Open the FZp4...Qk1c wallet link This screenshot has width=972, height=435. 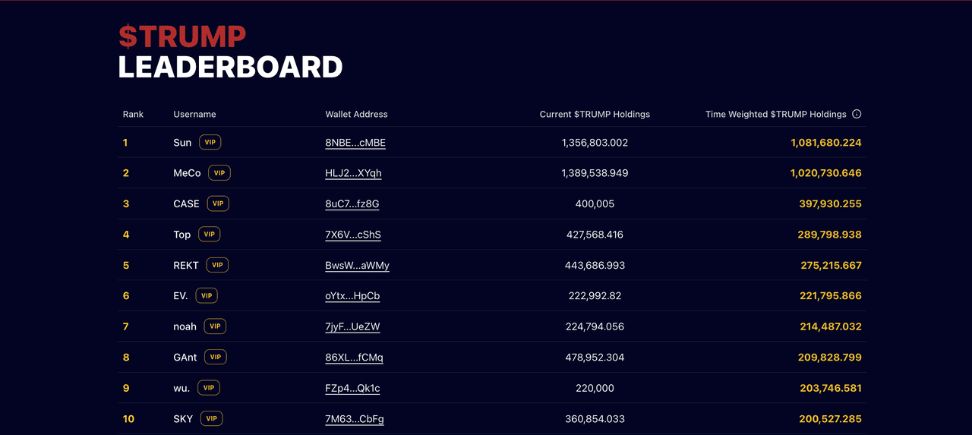[352, 388]
